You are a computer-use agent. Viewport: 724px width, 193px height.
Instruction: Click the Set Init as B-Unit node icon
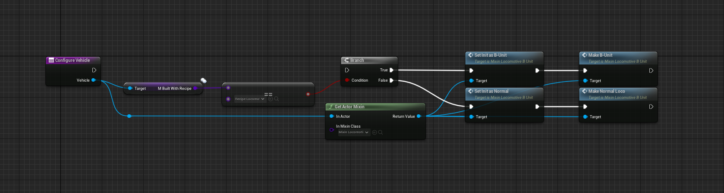point(471,55)
